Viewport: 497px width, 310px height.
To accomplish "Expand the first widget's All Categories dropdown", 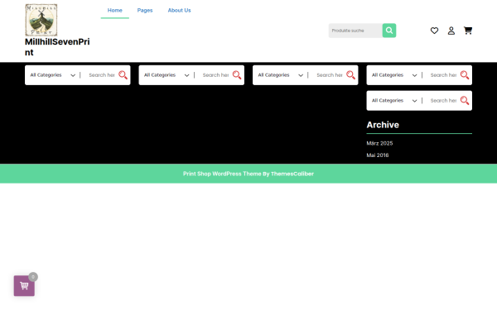I will pyautogui.click(x=53, y=75).
